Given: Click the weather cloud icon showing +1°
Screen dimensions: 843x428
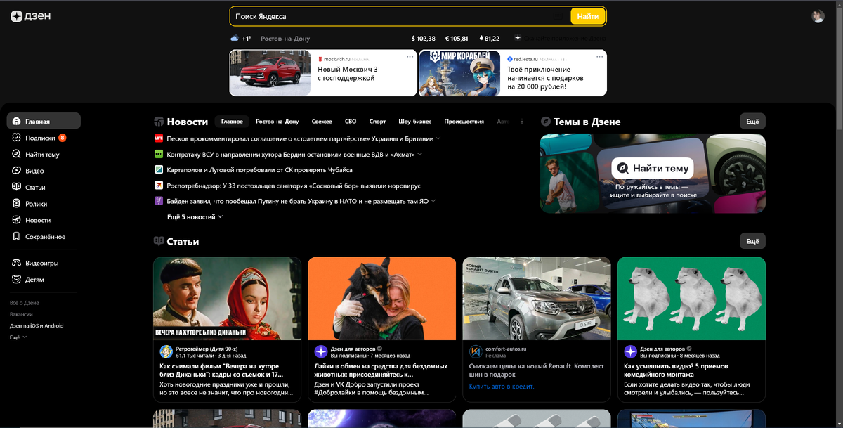Looking at the screenshot, I should click(235, 39).
